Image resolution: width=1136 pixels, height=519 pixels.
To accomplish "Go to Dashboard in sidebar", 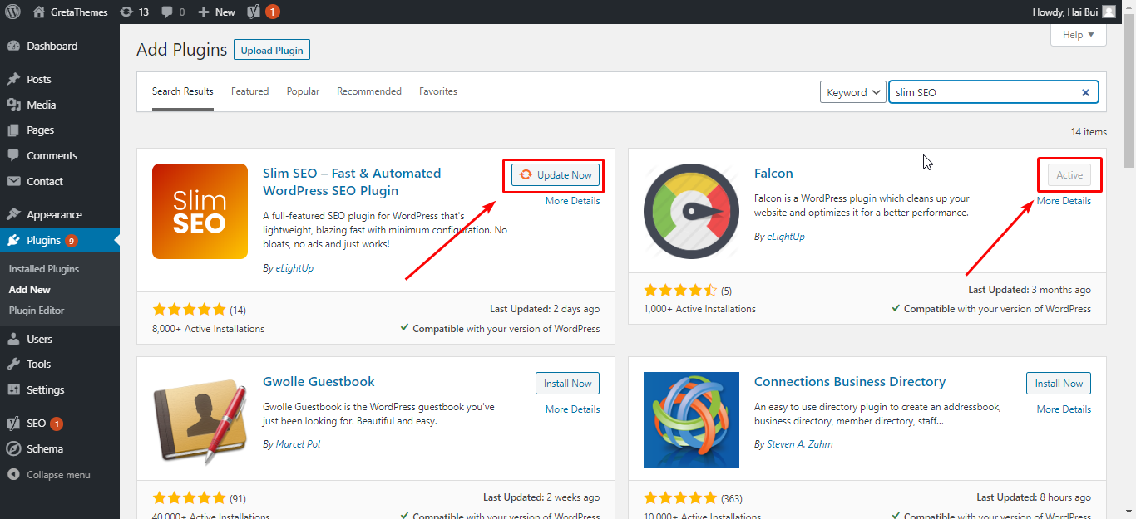I will pyautogui.click(x=60, y=46).
